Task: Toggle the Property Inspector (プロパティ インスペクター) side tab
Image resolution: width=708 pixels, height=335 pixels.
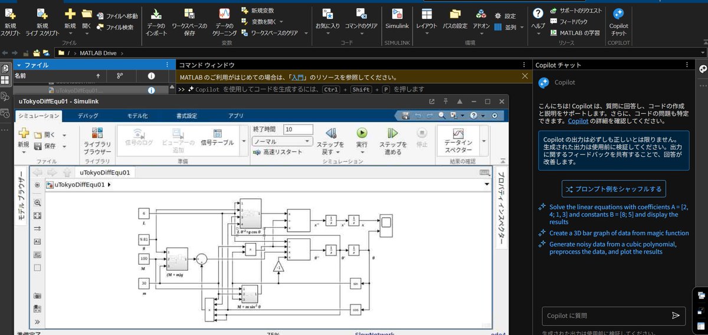Action: 501,208
